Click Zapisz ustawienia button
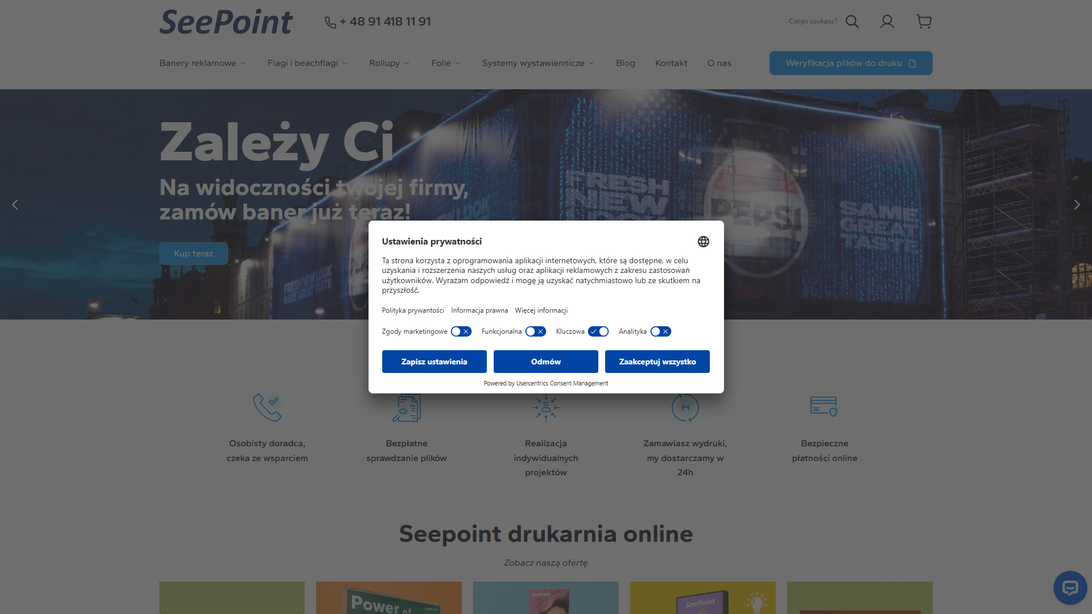 [435, 362]
